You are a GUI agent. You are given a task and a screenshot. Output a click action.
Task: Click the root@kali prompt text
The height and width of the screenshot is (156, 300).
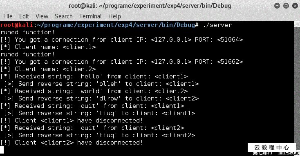[x=17, y=25]
